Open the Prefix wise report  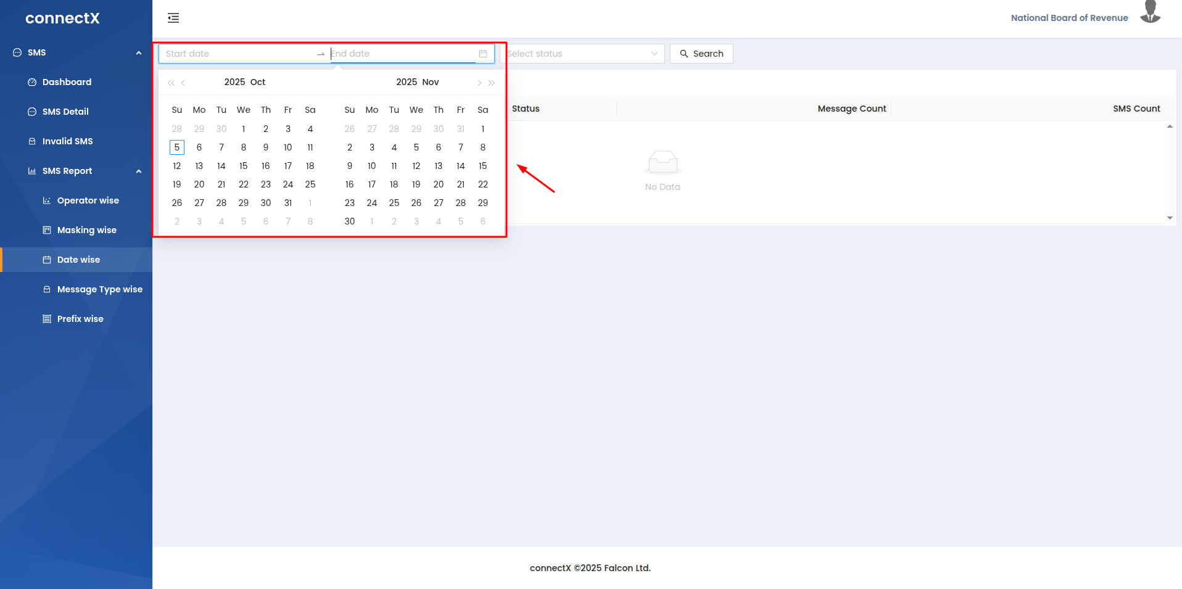coord(80,319)
